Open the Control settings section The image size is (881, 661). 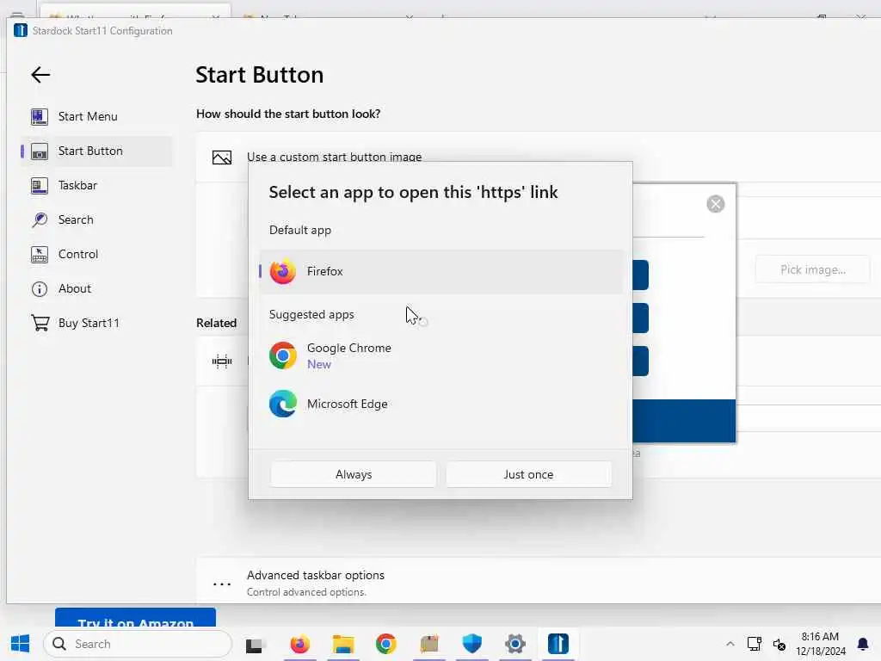(95, 254)
